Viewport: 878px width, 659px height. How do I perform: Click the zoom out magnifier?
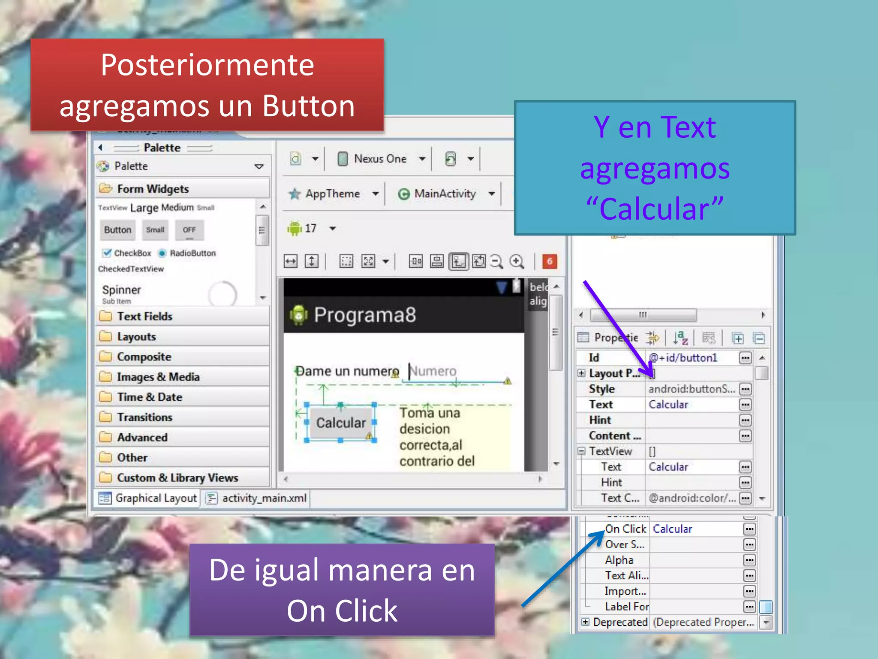tap(496, 261)
